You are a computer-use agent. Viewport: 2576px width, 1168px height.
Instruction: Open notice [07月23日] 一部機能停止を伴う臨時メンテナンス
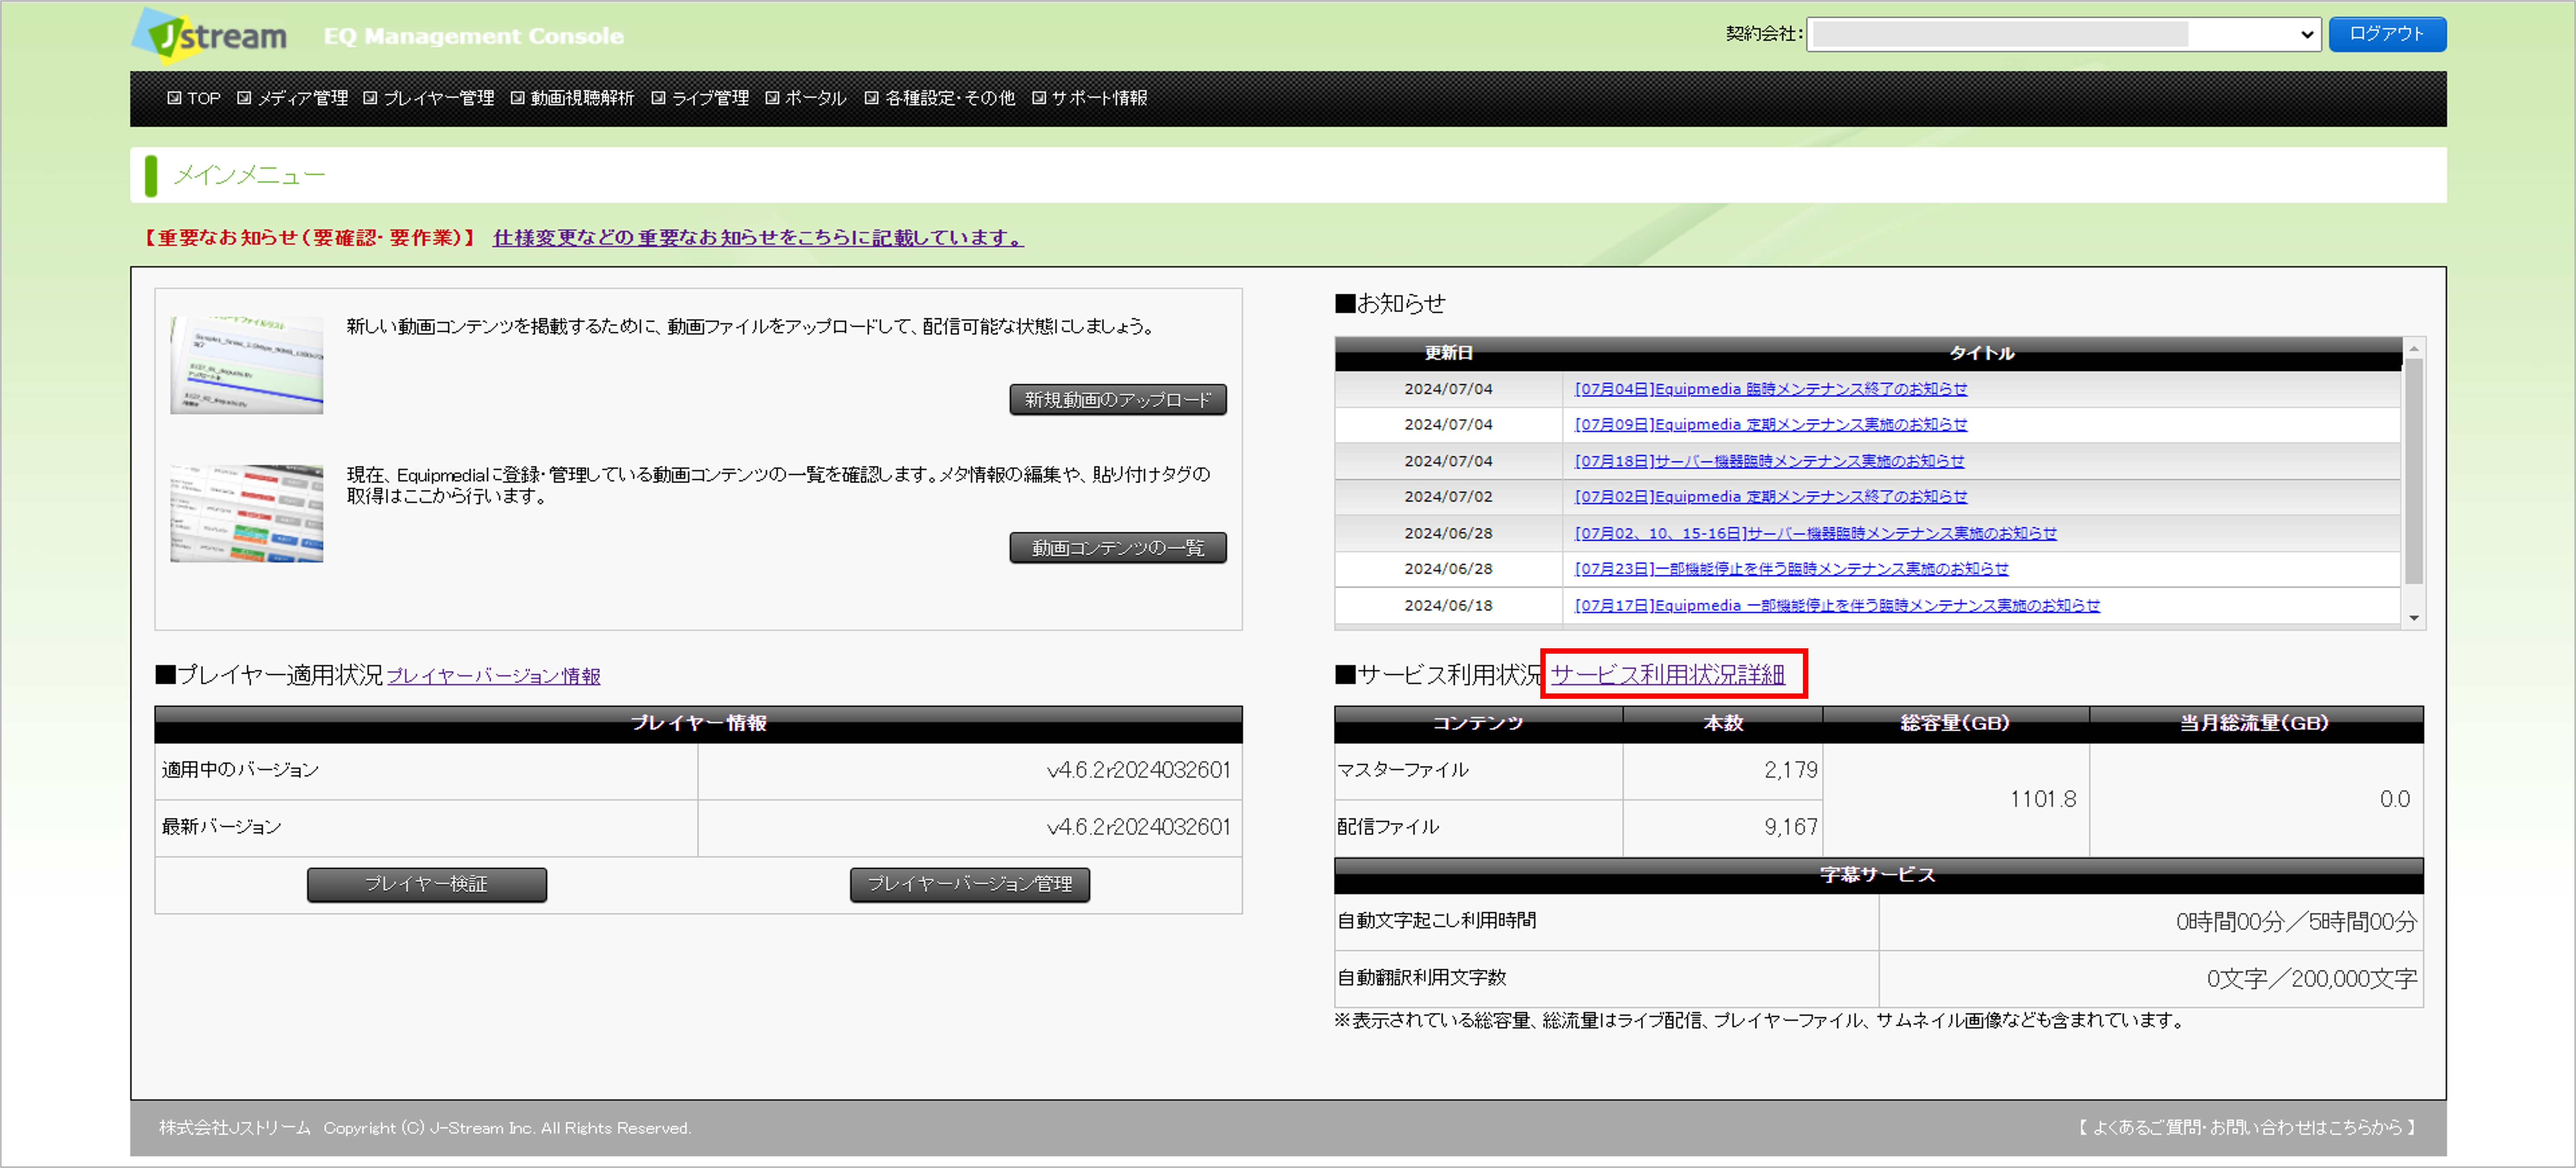[1792, 569]
